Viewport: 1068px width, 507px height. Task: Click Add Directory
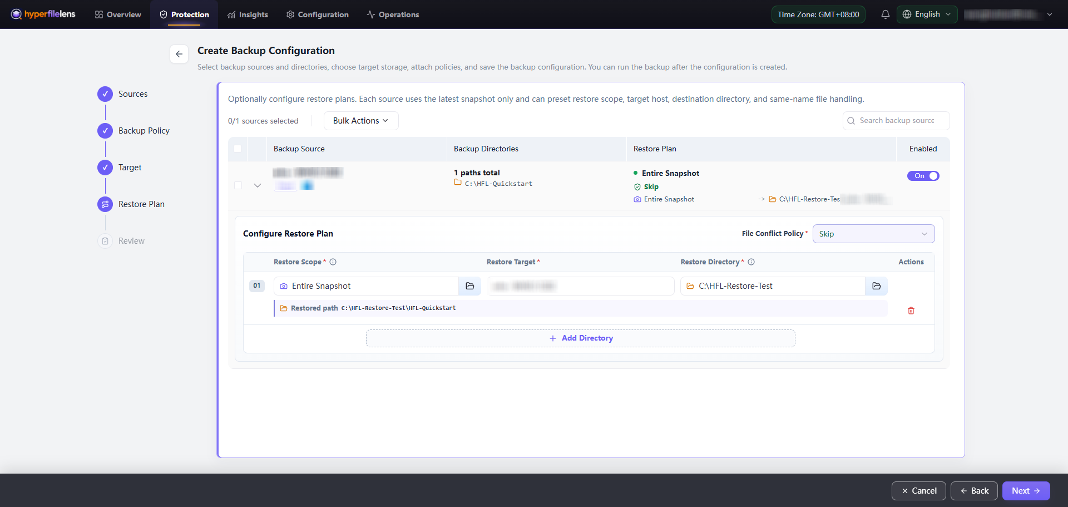581,338
